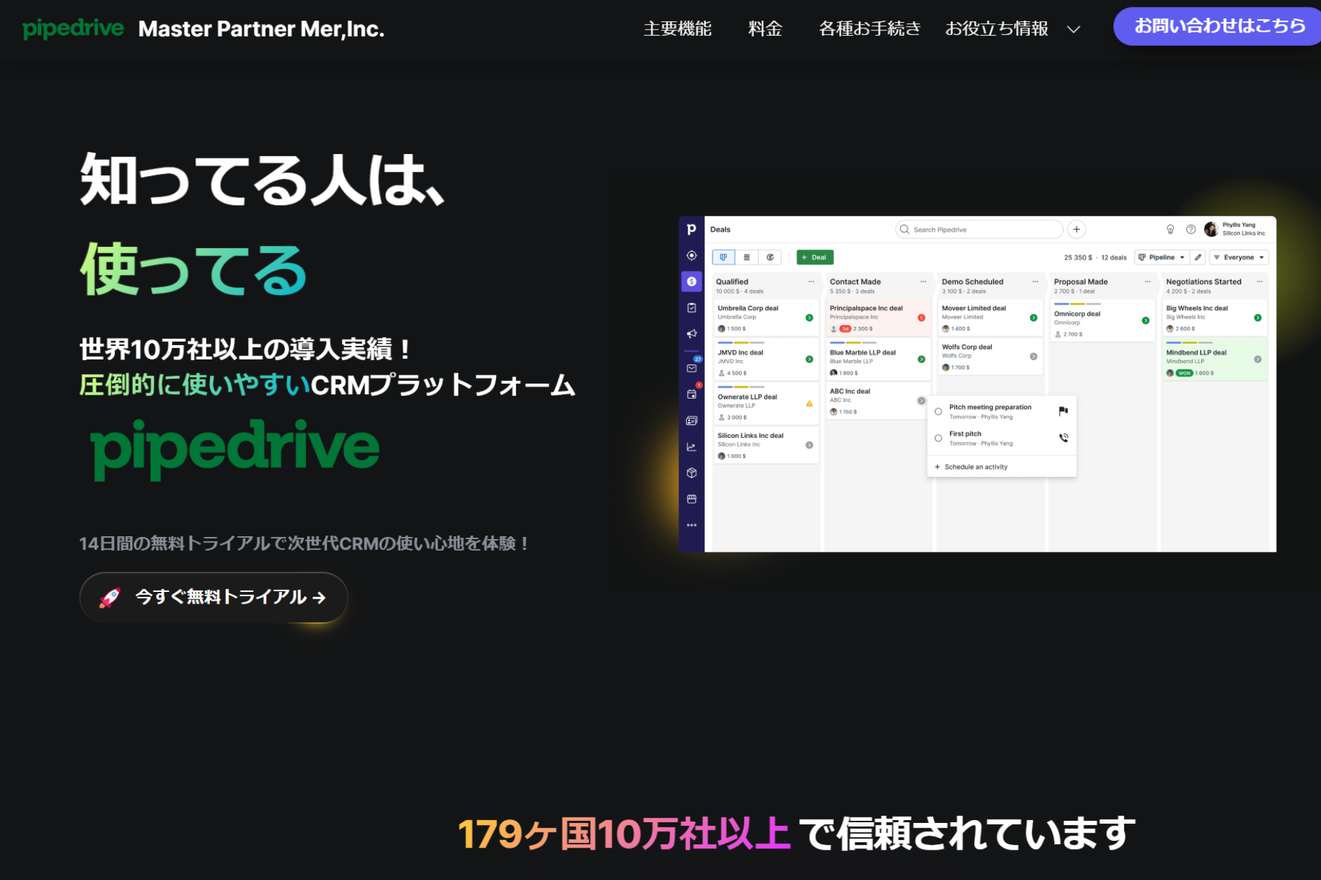Image resolution: width=1321 pixels, height=880 pixels.
Task: Click the help question mark icon
Action: (1190, 230)
